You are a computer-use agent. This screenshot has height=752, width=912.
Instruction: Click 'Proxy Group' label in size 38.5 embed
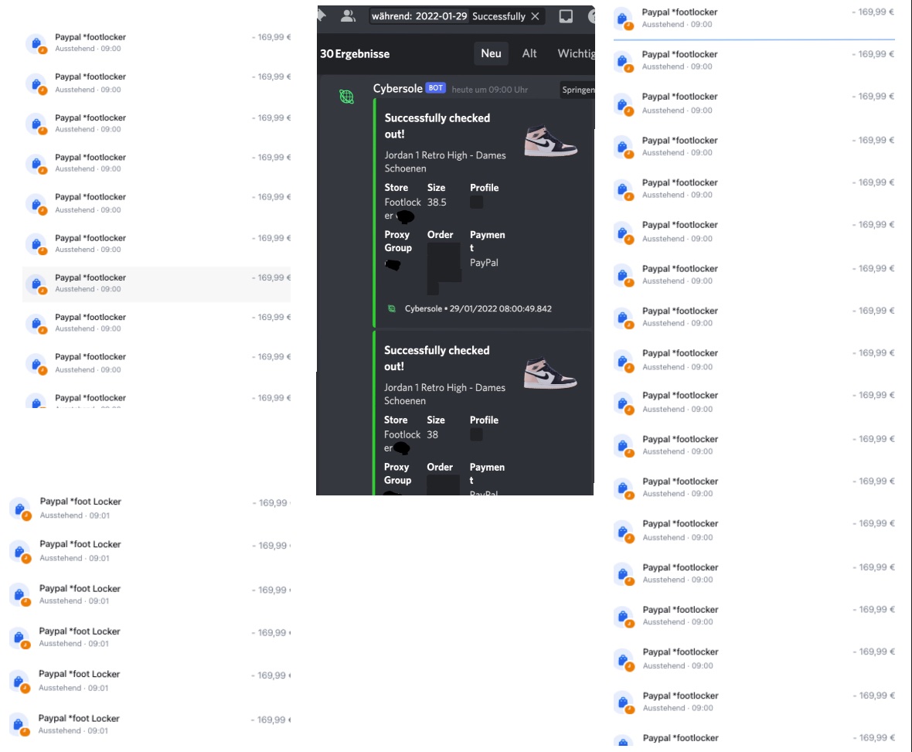(x=398, y=241)
